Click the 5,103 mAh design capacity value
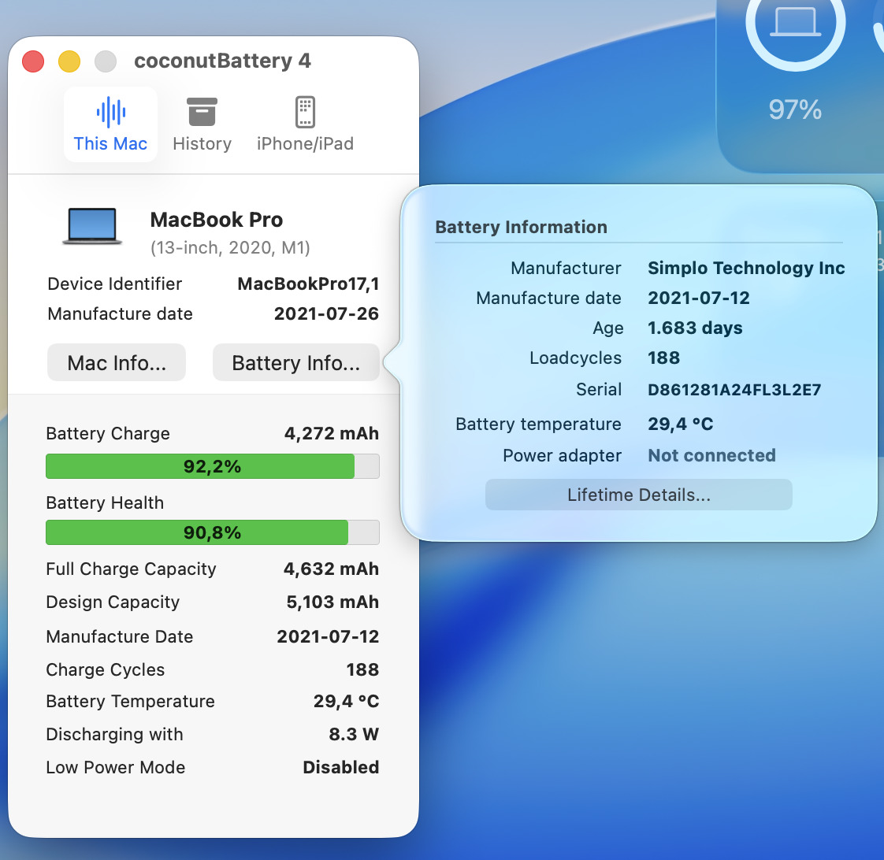Viewport: 884px width, 860px height. click(x=332, y=602)
